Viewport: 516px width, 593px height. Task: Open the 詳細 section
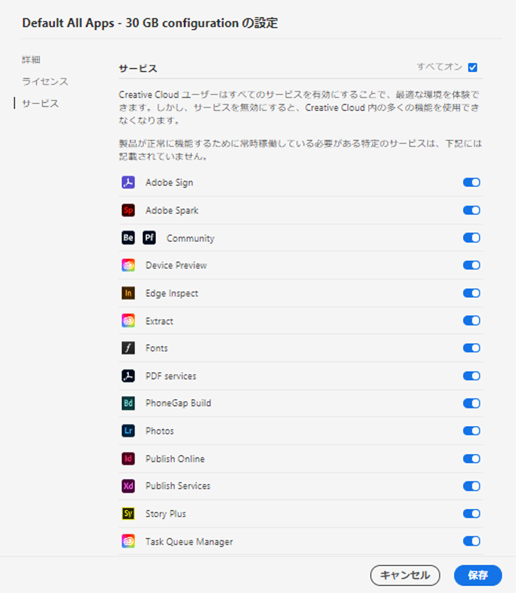pyautogui.click(x=31, y=59)
